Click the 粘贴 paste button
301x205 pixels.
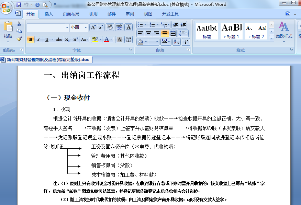(8, 32)
